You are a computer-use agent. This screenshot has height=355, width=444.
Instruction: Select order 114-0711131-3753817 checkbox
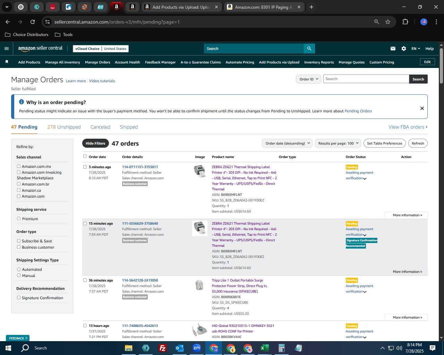(85, 167)
